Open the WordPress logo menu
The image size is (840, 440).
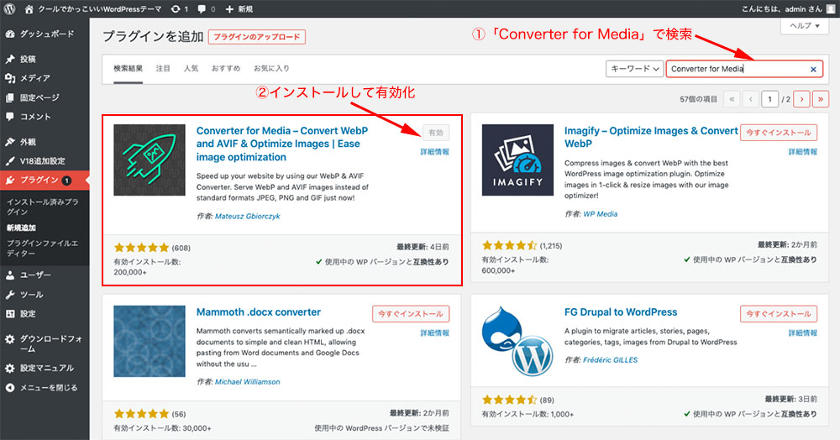click(x=9, y=9)
